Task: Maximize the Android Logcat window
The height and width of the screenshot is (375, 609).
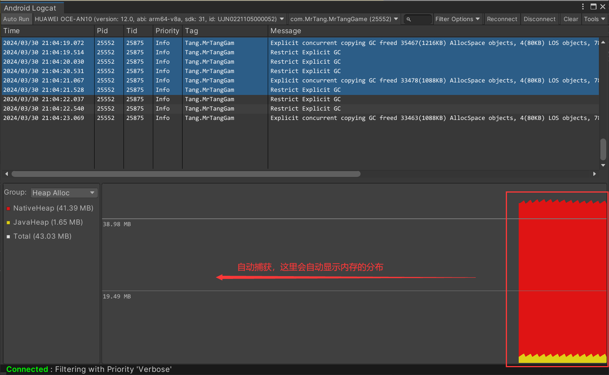Action: pos(593,7)
